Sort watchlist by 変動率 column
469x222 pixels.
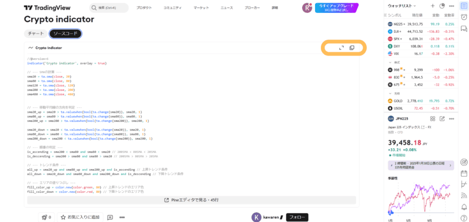tap(449, 15)
